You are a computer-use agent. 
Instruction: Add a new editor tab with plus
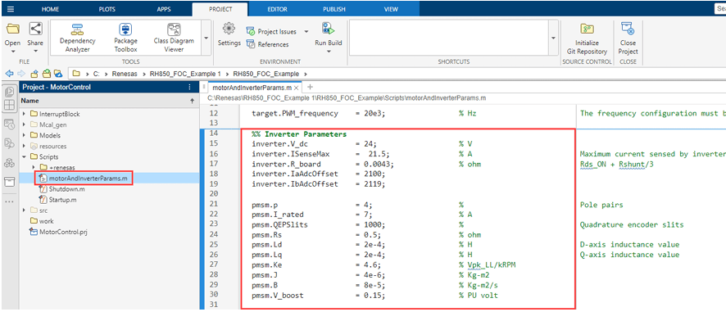(x=311, y=87)
